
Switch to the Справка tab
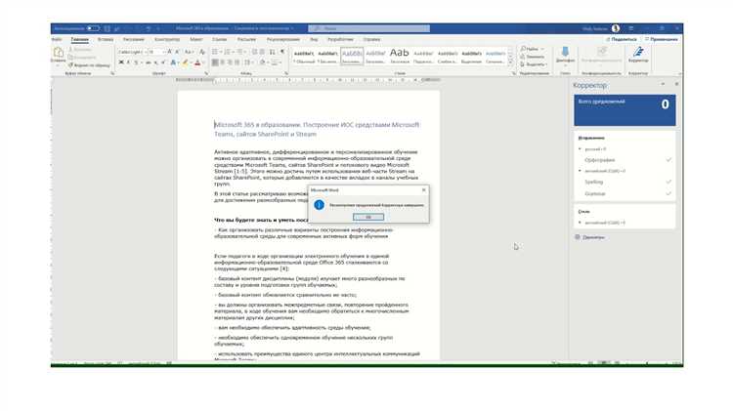click(x=372, y=40)
